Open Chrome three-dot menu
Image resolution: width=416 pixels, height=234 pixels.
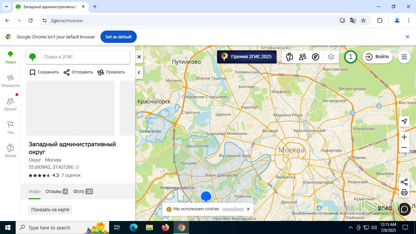[409, 20]
